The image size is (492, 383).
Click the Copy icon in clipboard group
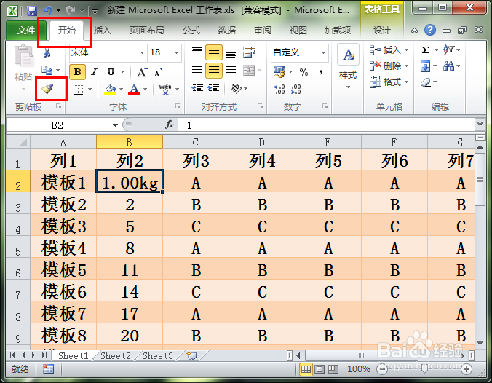[47, 71]
